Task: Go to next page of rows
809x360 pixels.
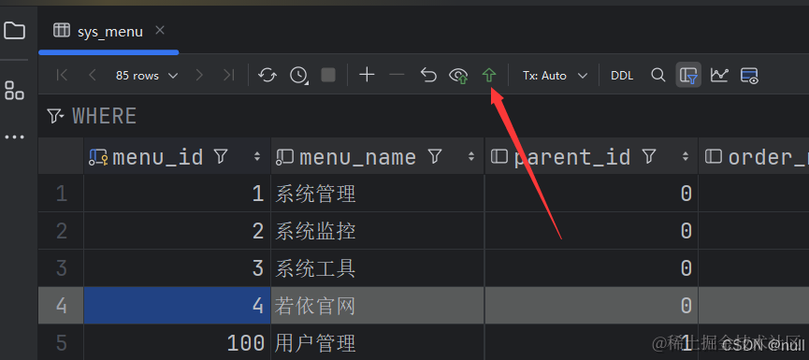Action: (x=199, y=76)
